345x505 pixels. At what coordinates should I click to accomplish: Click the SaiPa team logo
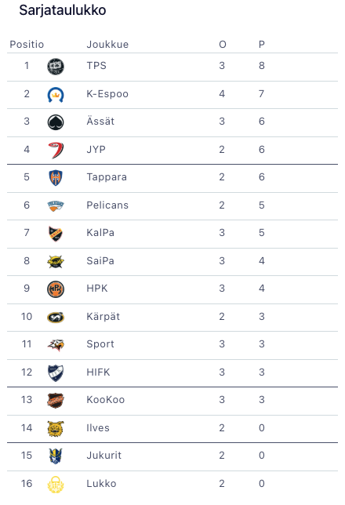coord(56,262)
